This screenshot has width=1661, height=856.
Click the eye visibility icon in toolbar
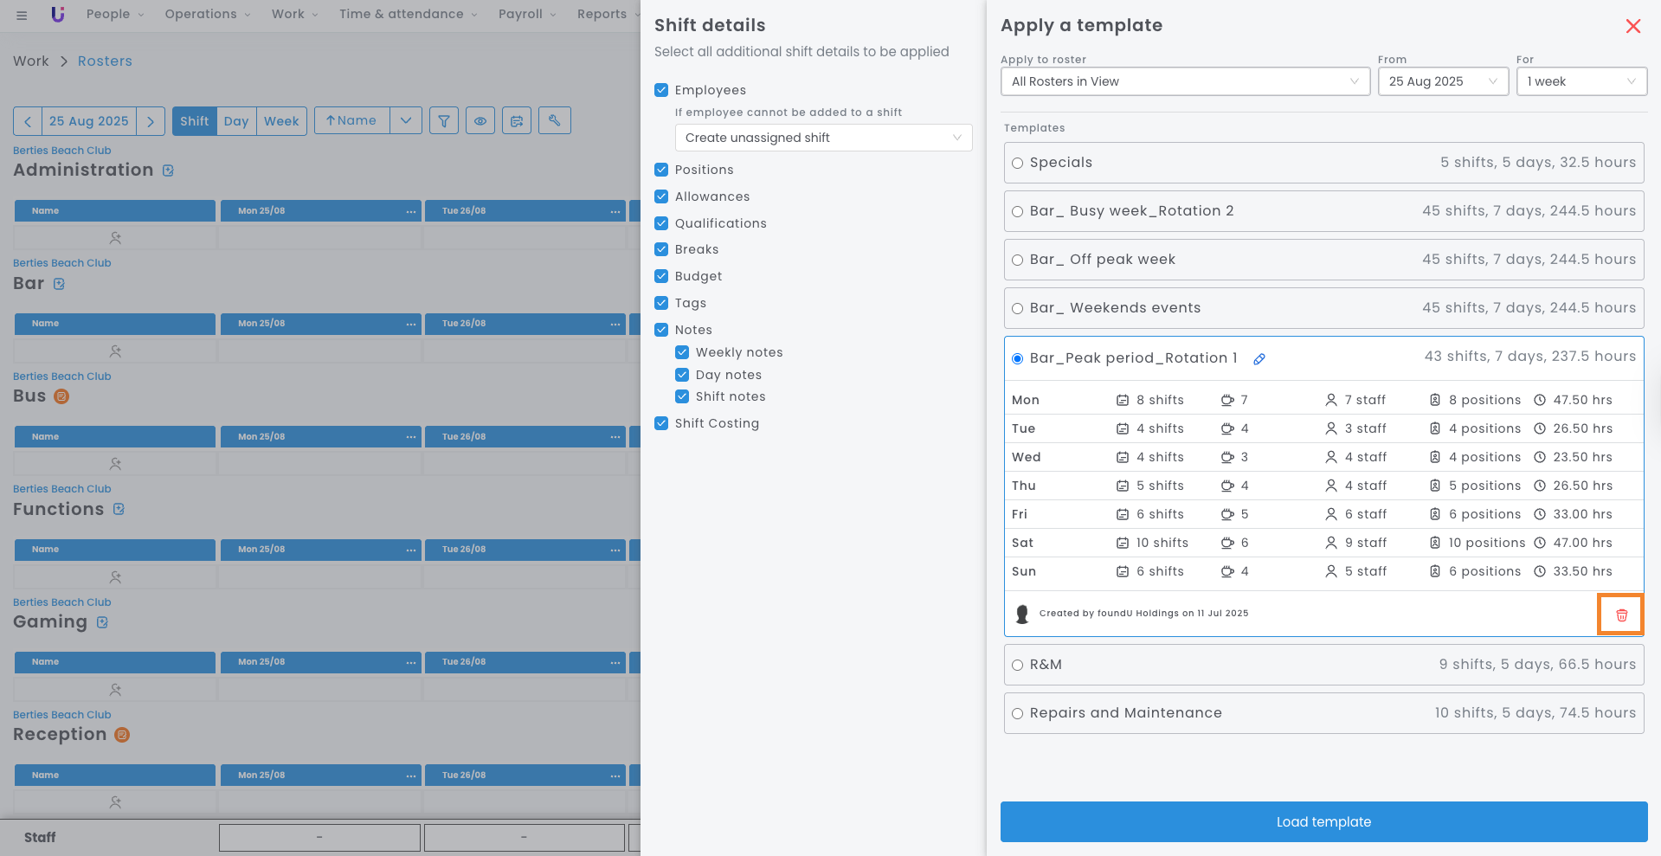coord(480,121)
